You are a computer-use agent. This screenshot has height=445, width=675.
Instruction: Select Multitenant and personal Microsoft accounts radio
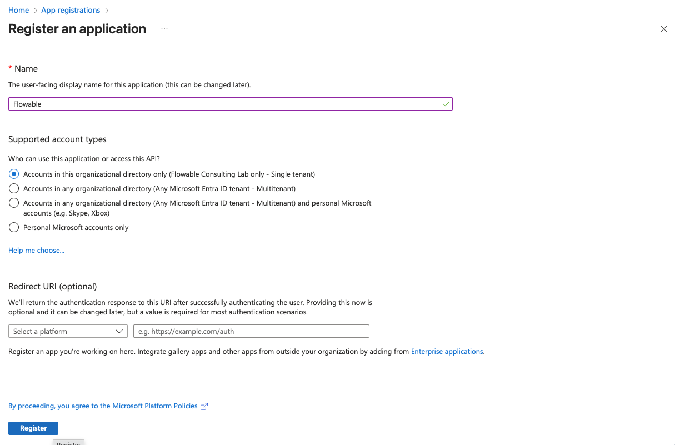point(14,203)
